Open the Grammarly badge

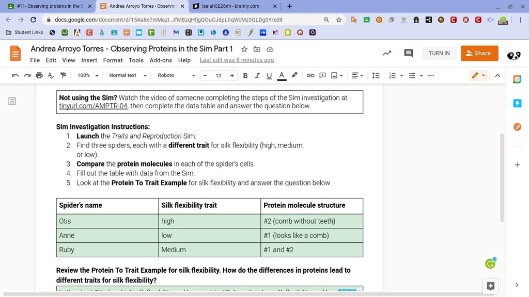pos(490,263)
